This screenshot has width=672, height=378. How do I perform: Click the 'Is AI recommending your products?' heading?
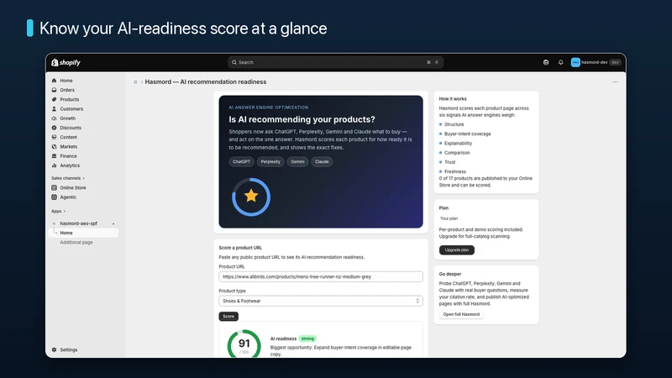tap(302, 119)
